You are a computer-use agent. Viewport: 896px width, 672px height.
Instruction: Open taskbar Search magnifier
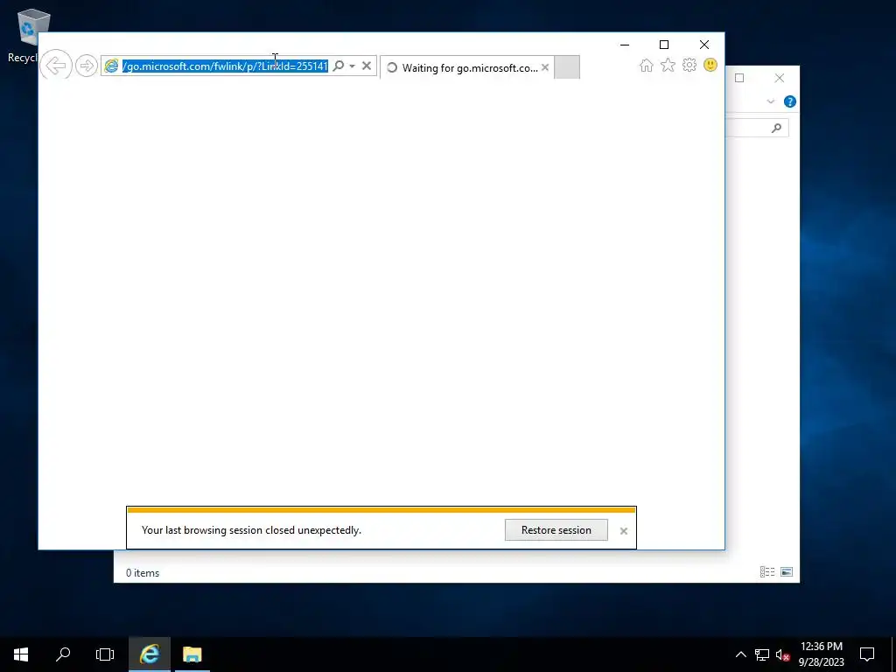coord(63,654)
